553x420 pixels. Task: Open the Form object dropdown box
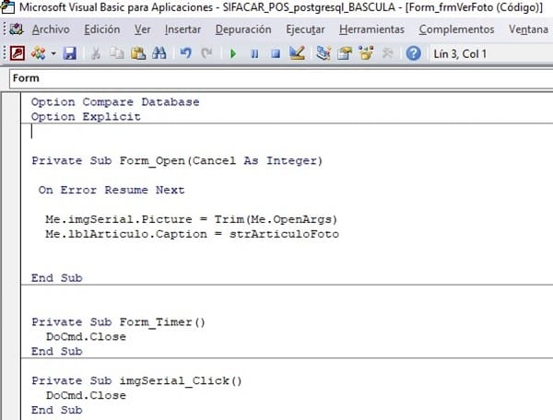[281, 78]
